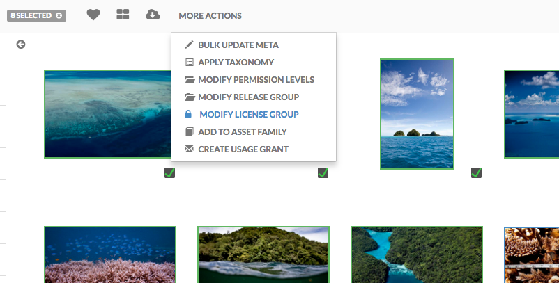Open the aerial turquoise channel forest thumbnail

(x=417, y=254)
